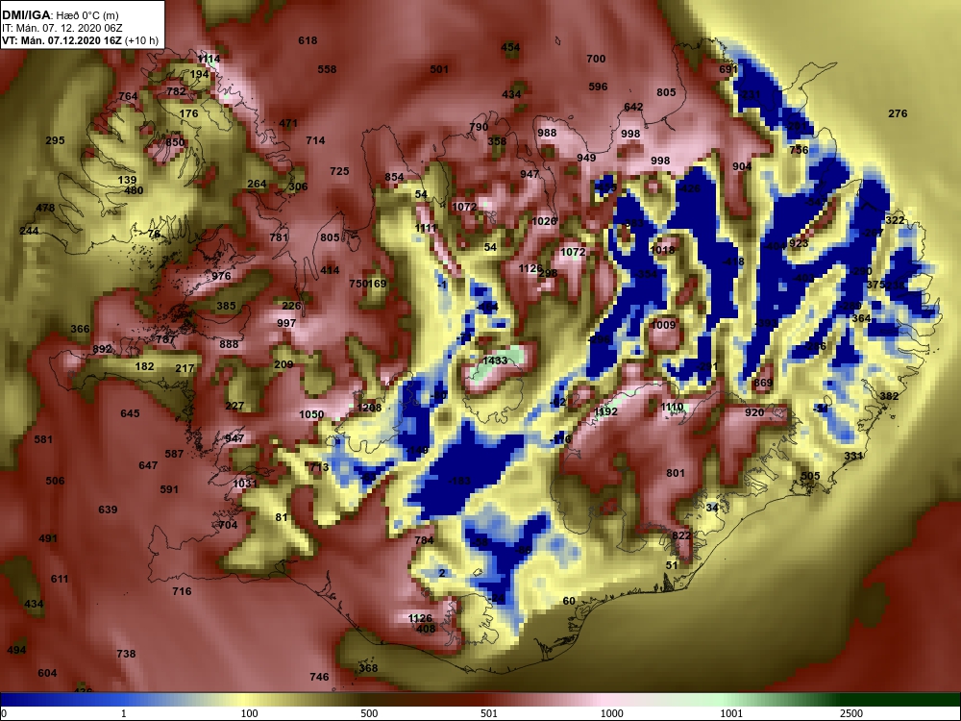Image resolution: width=961 pixels, height=721 pixels.
Task: Click the map value 1009
Action: point(663,325)
